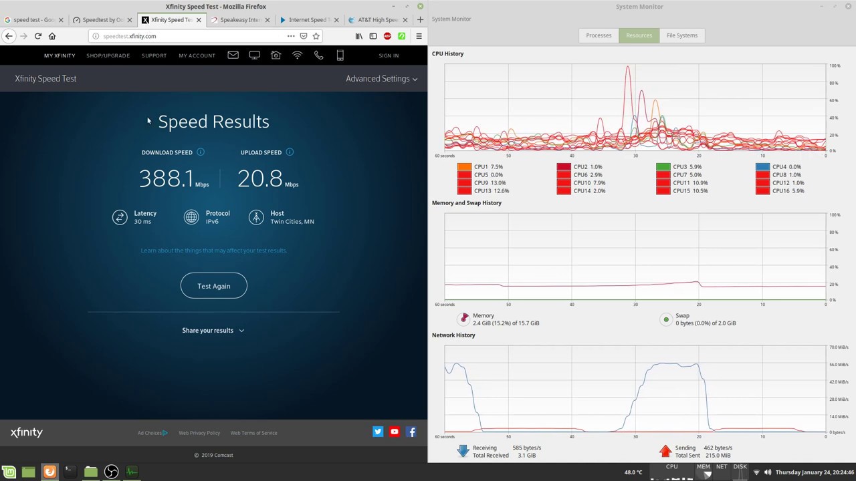Screen dimensions: 856x481
Task: Change CPU3 green color swatch
Action: (663, 167)
